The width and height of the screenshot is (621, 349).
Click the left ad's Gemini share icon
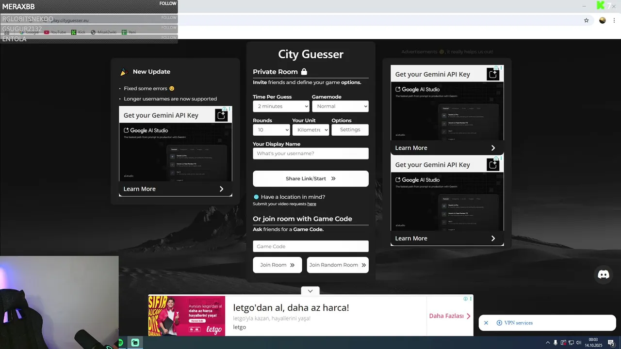click(x=221, y=115)
